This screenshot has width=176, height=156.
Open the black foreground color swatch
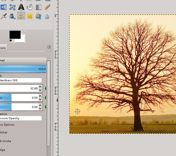coord(15,35)
